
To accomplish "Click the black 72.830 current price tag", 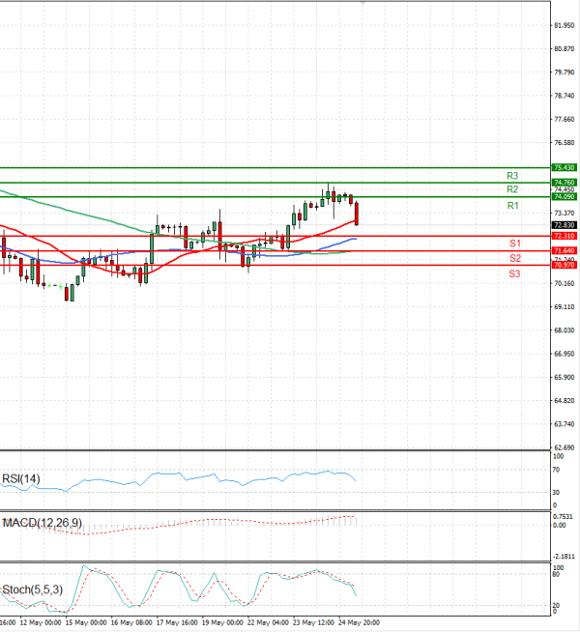I will point(564,225).
